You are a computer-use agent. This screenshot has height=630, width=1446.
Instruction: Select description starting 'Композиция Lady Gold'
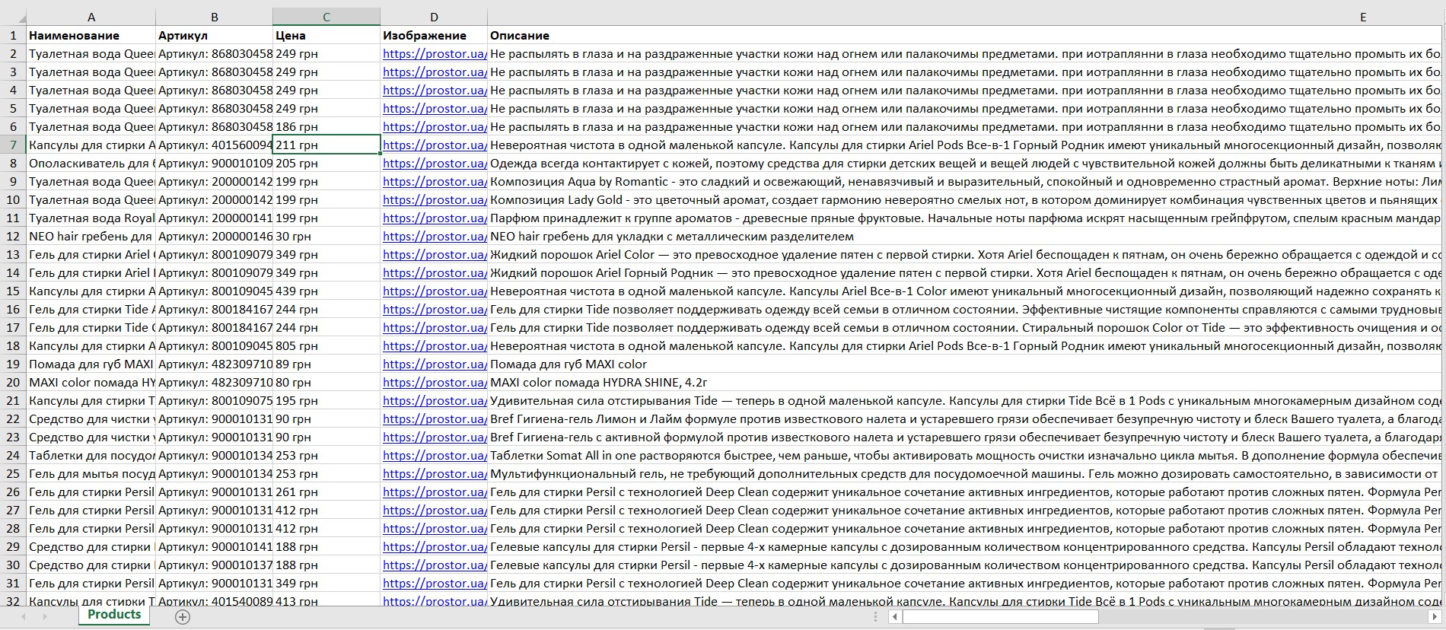click(x=965, y=199)
